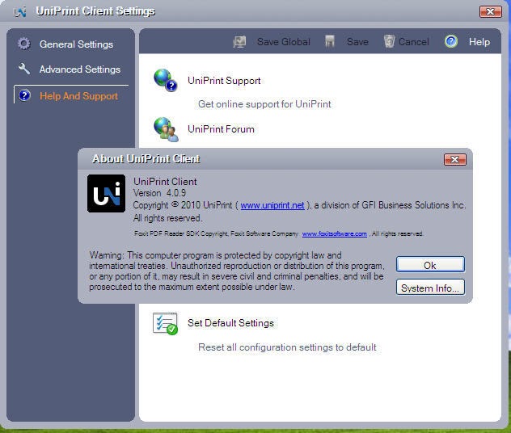Close the UniPrint Client Settings window
Screen dimensions: 511x433
pyautogui.click(x=491, y=12)
